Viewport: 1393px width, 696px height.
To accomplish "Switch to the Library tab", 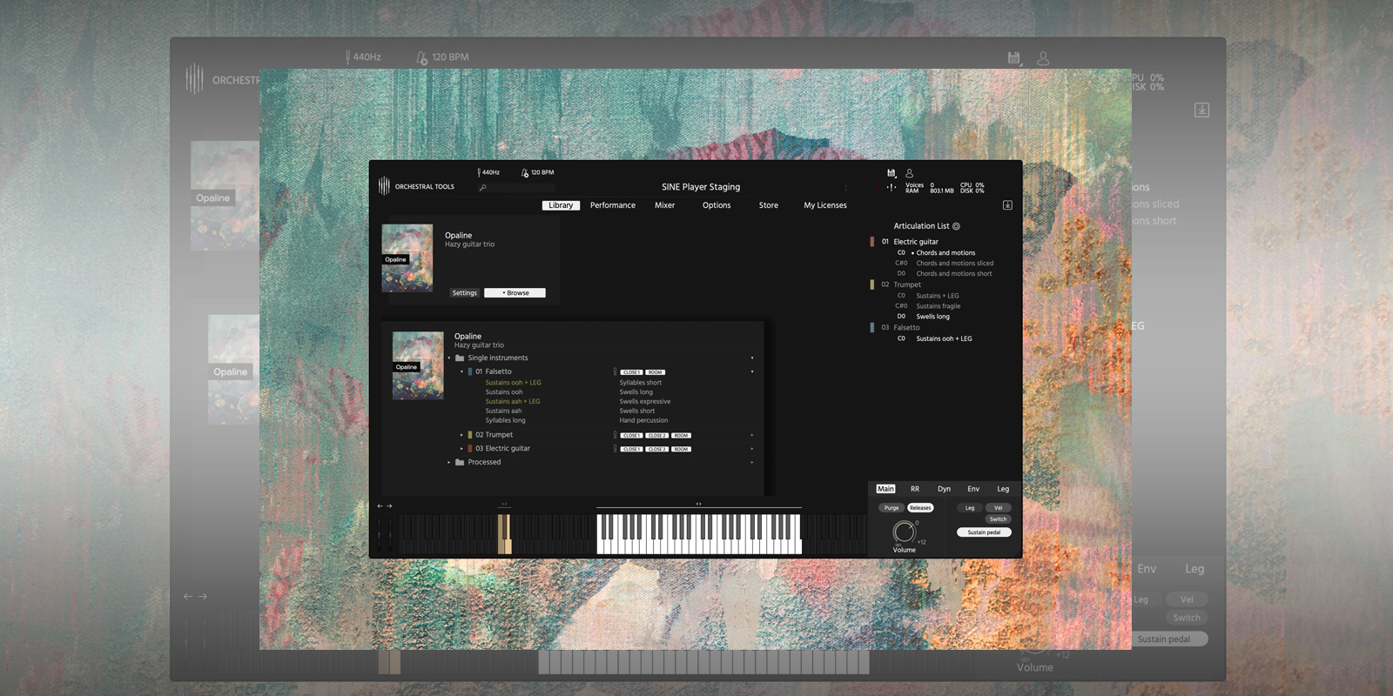I will coord(561,205).
